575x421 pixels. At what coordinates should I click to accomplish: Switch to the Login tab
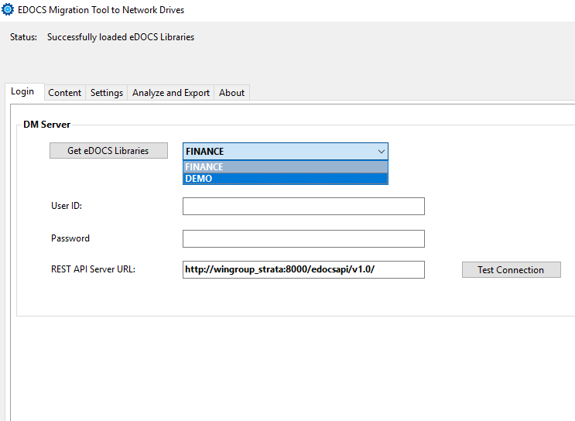click(x=22, y=91)
